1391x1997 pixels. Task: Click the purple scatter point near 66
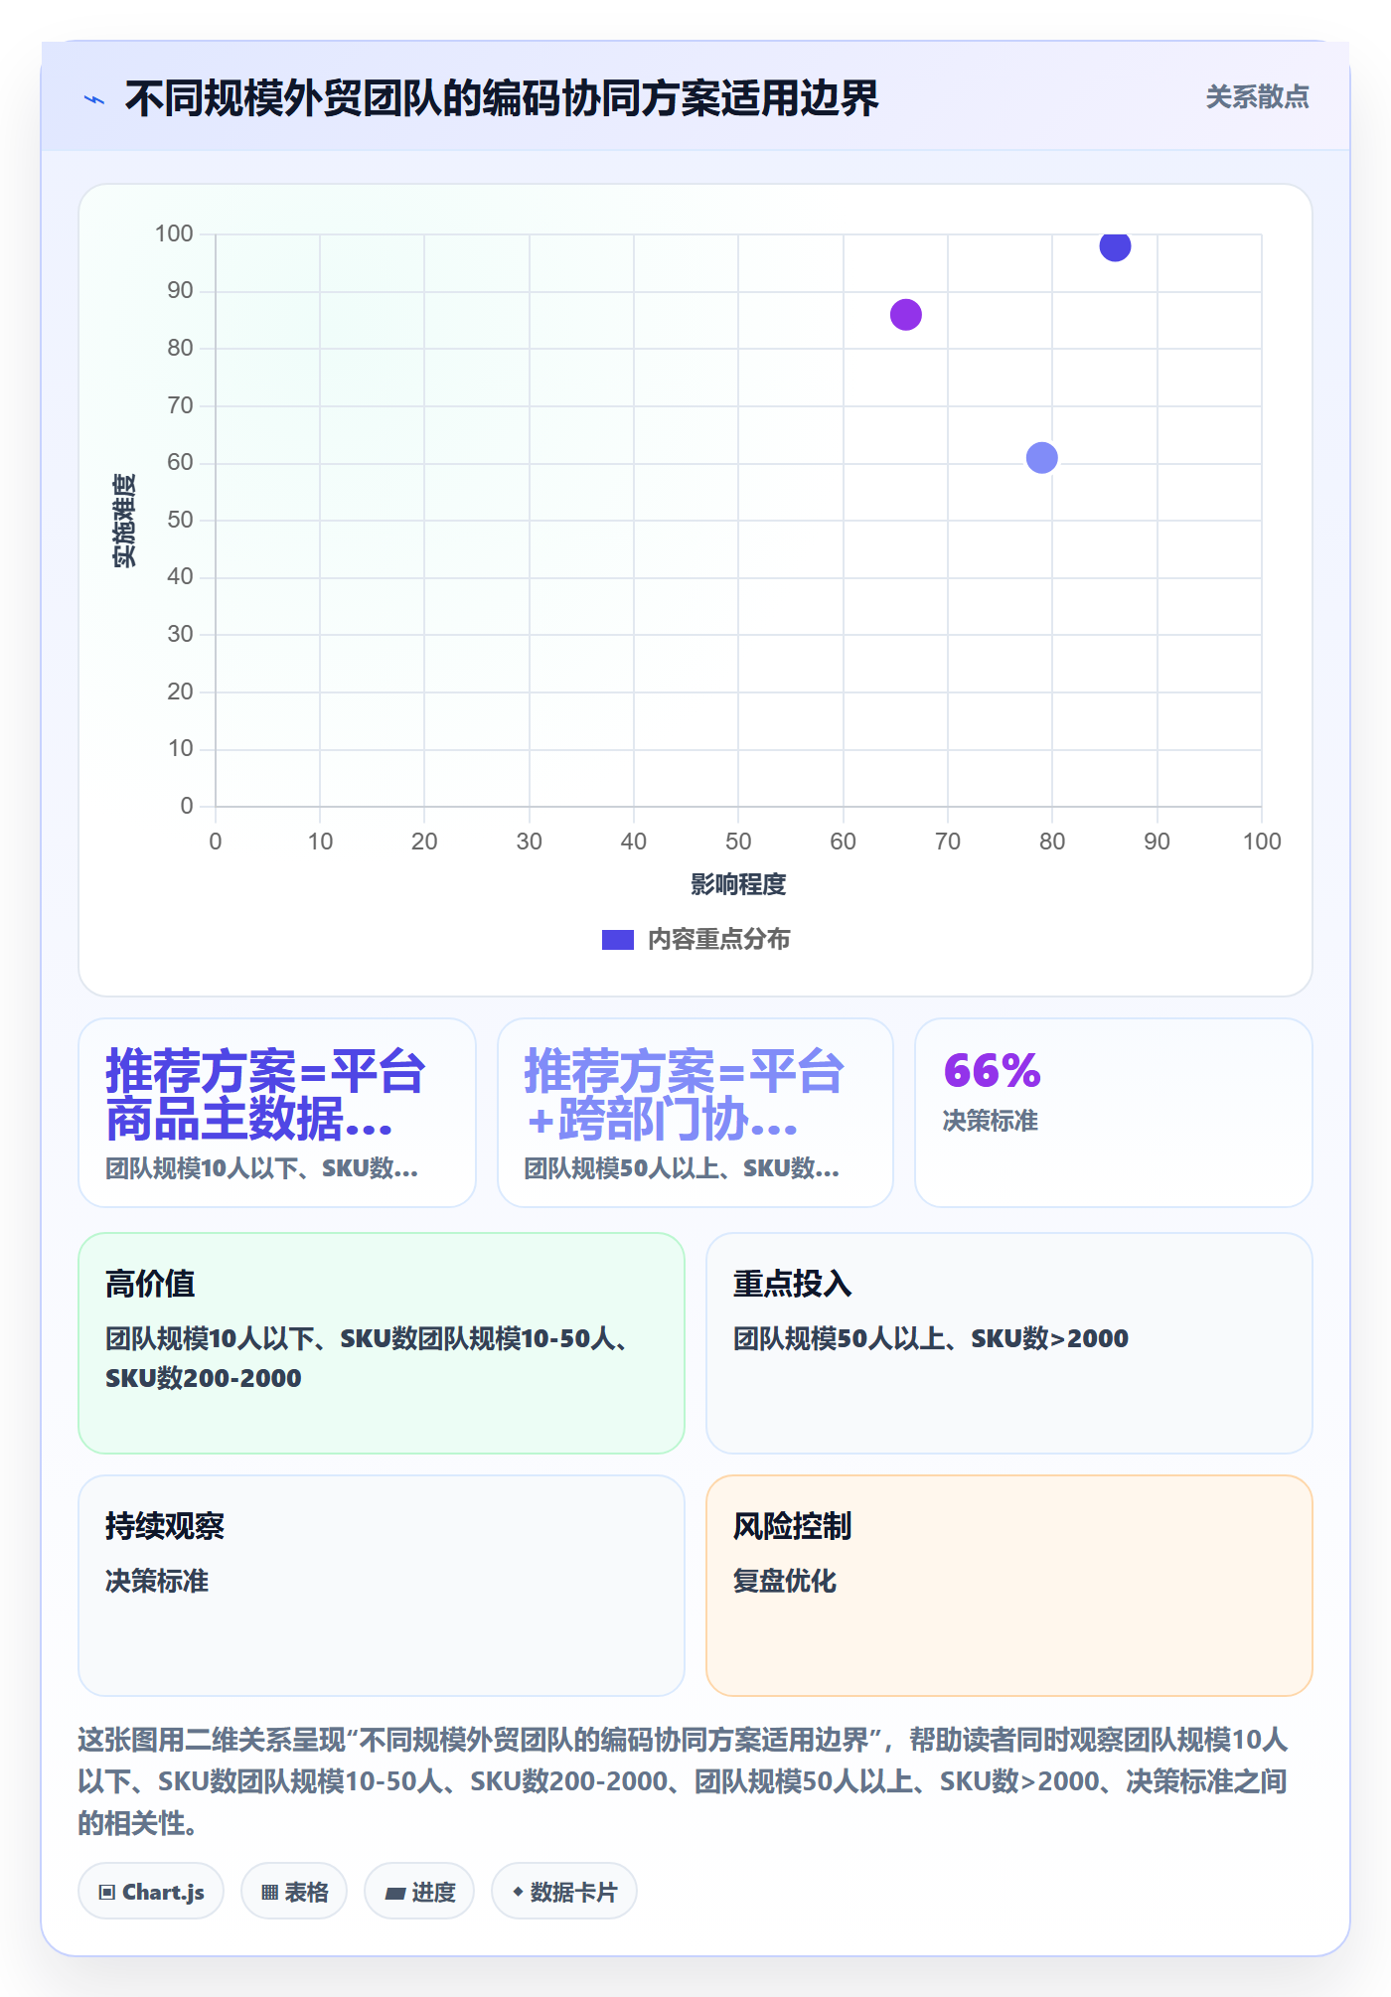pos(905,315)
